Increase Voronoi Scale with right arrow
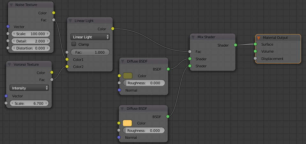 pyautogui.click(x=46, y=103)
